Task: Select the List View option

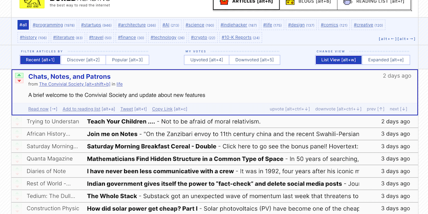Action: click(x=338, y=60)
